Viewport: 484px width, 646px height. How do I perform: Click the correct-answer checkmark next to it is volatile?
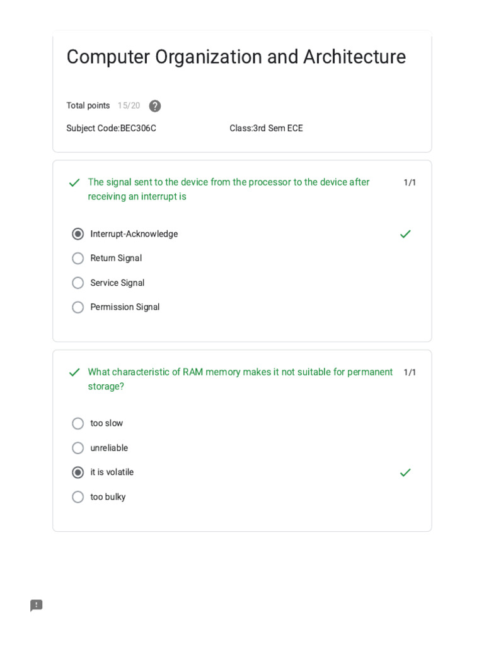[405, 473]
